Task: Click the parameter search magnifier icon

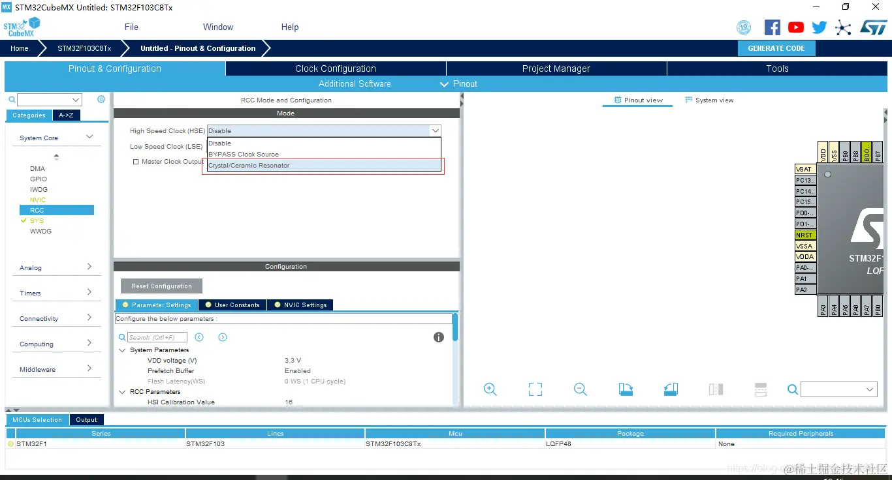Action: (x=122, y=337)
